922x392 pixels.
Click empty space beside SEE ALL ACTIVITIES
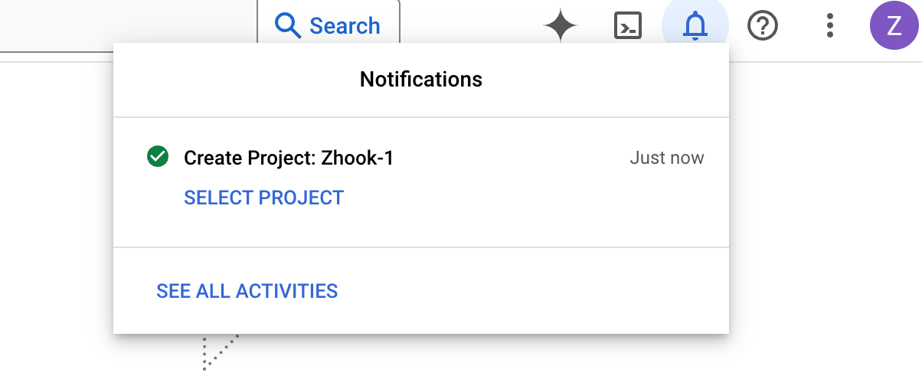[x=536, y=291]
